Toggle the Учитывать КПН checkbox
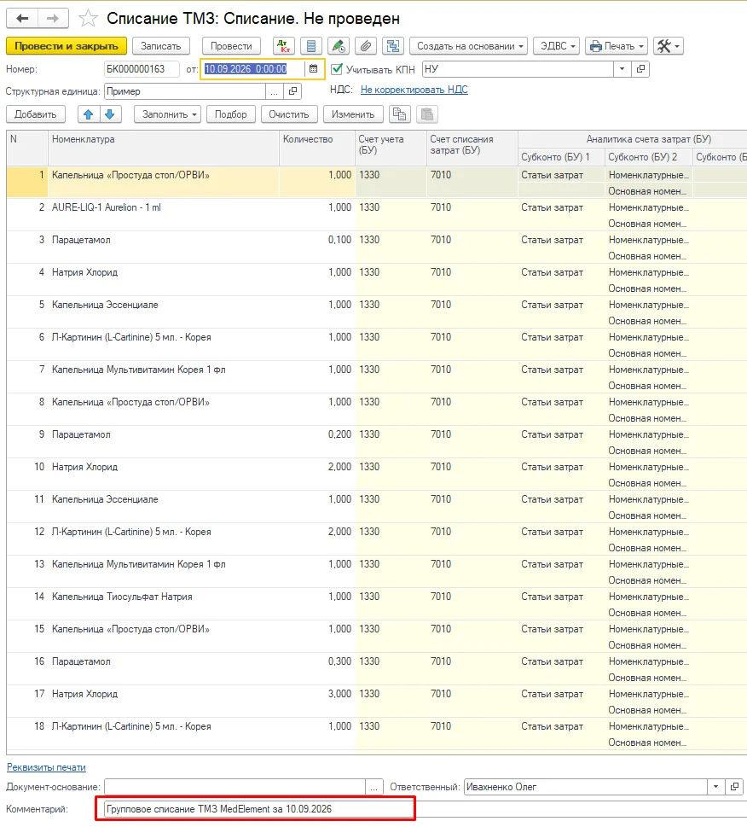This screenshot has height=827, width=747. click(x=337, y=69)
